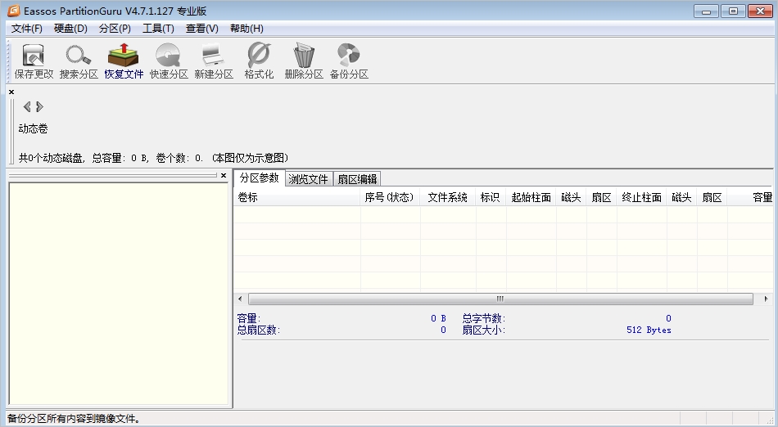Open the 工具(T) menu

(x=158, y=29)
